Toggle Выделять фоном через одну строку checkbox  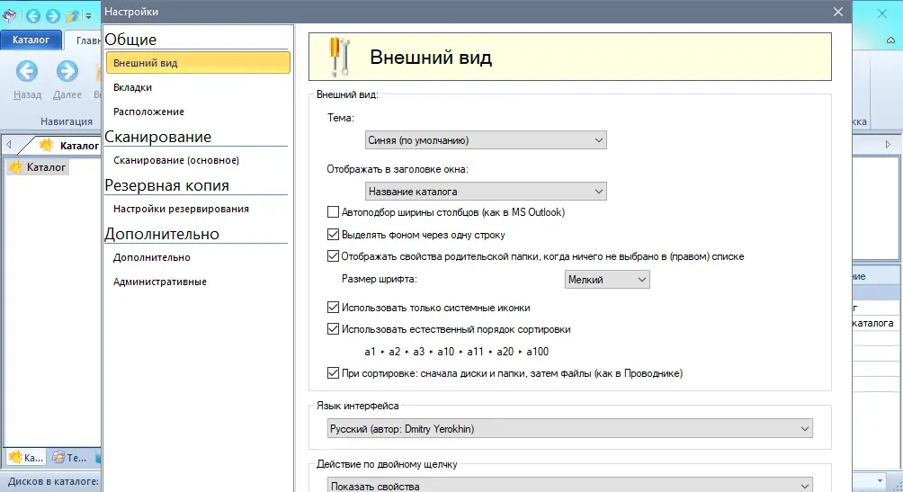pos(333,235)
